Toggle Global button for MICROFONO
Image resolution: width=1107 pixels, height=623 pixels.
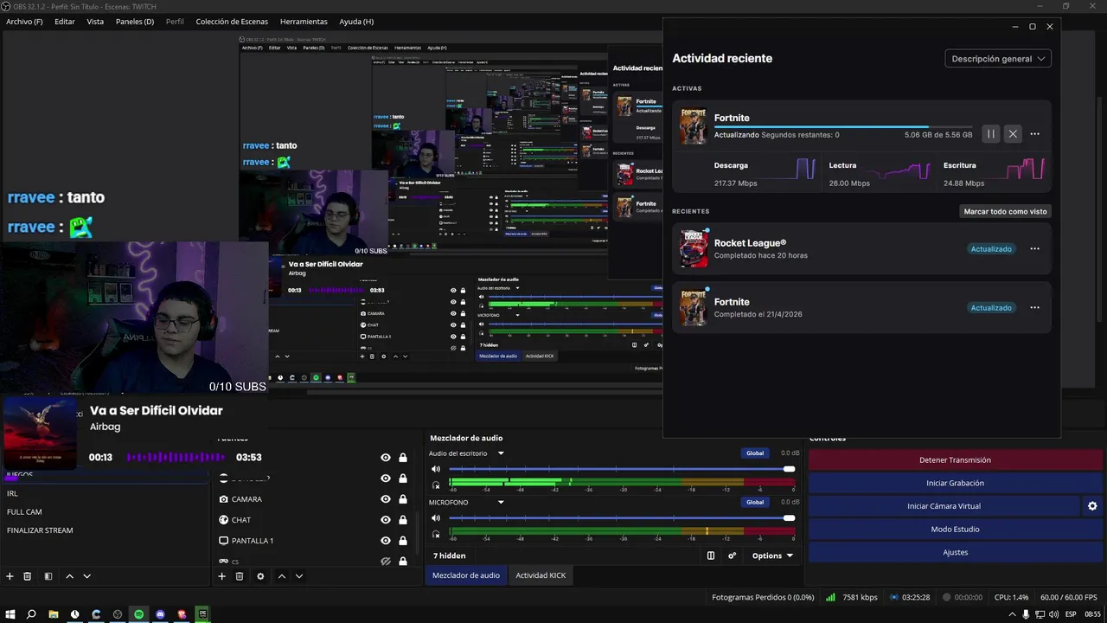pyautogui.click(x=755, y=503)
